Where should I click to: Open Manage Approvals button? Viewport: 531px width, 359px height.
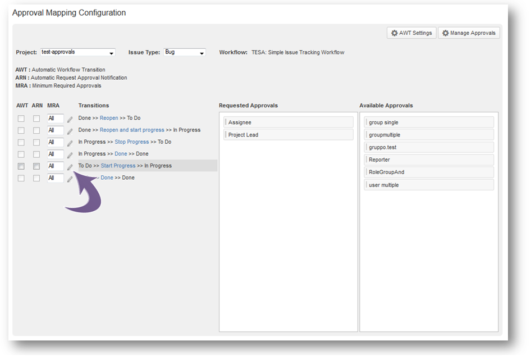469,33
